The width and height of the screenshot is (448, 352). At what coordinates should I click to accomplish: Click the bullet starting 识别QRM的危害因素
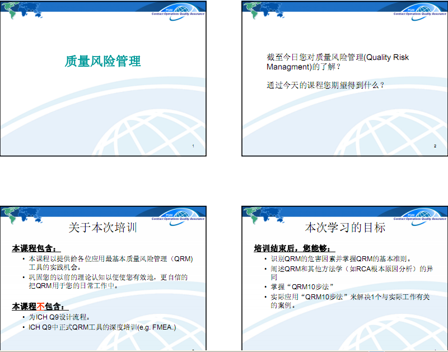[341, 259]
